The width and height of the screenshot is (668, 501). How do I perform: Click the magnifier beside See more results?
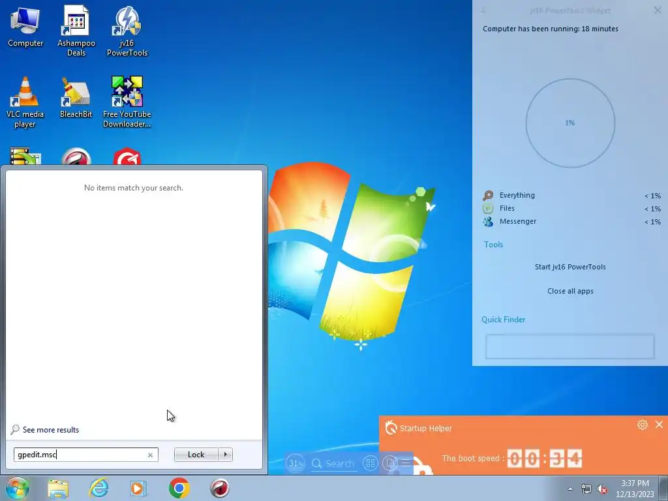point(15,429)
